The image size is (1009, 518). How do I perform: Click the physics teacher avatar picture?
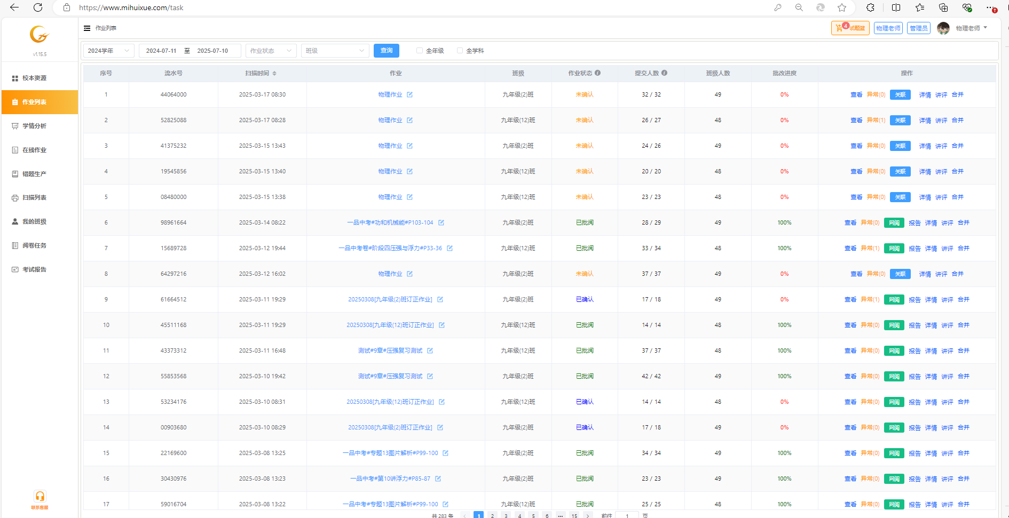pyautogui.click(x=943, y=28)
